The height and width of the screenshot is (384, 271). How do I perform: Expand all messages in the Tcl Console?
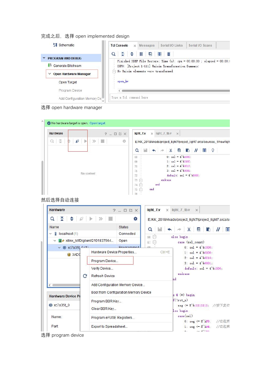[x=132, y=54]
